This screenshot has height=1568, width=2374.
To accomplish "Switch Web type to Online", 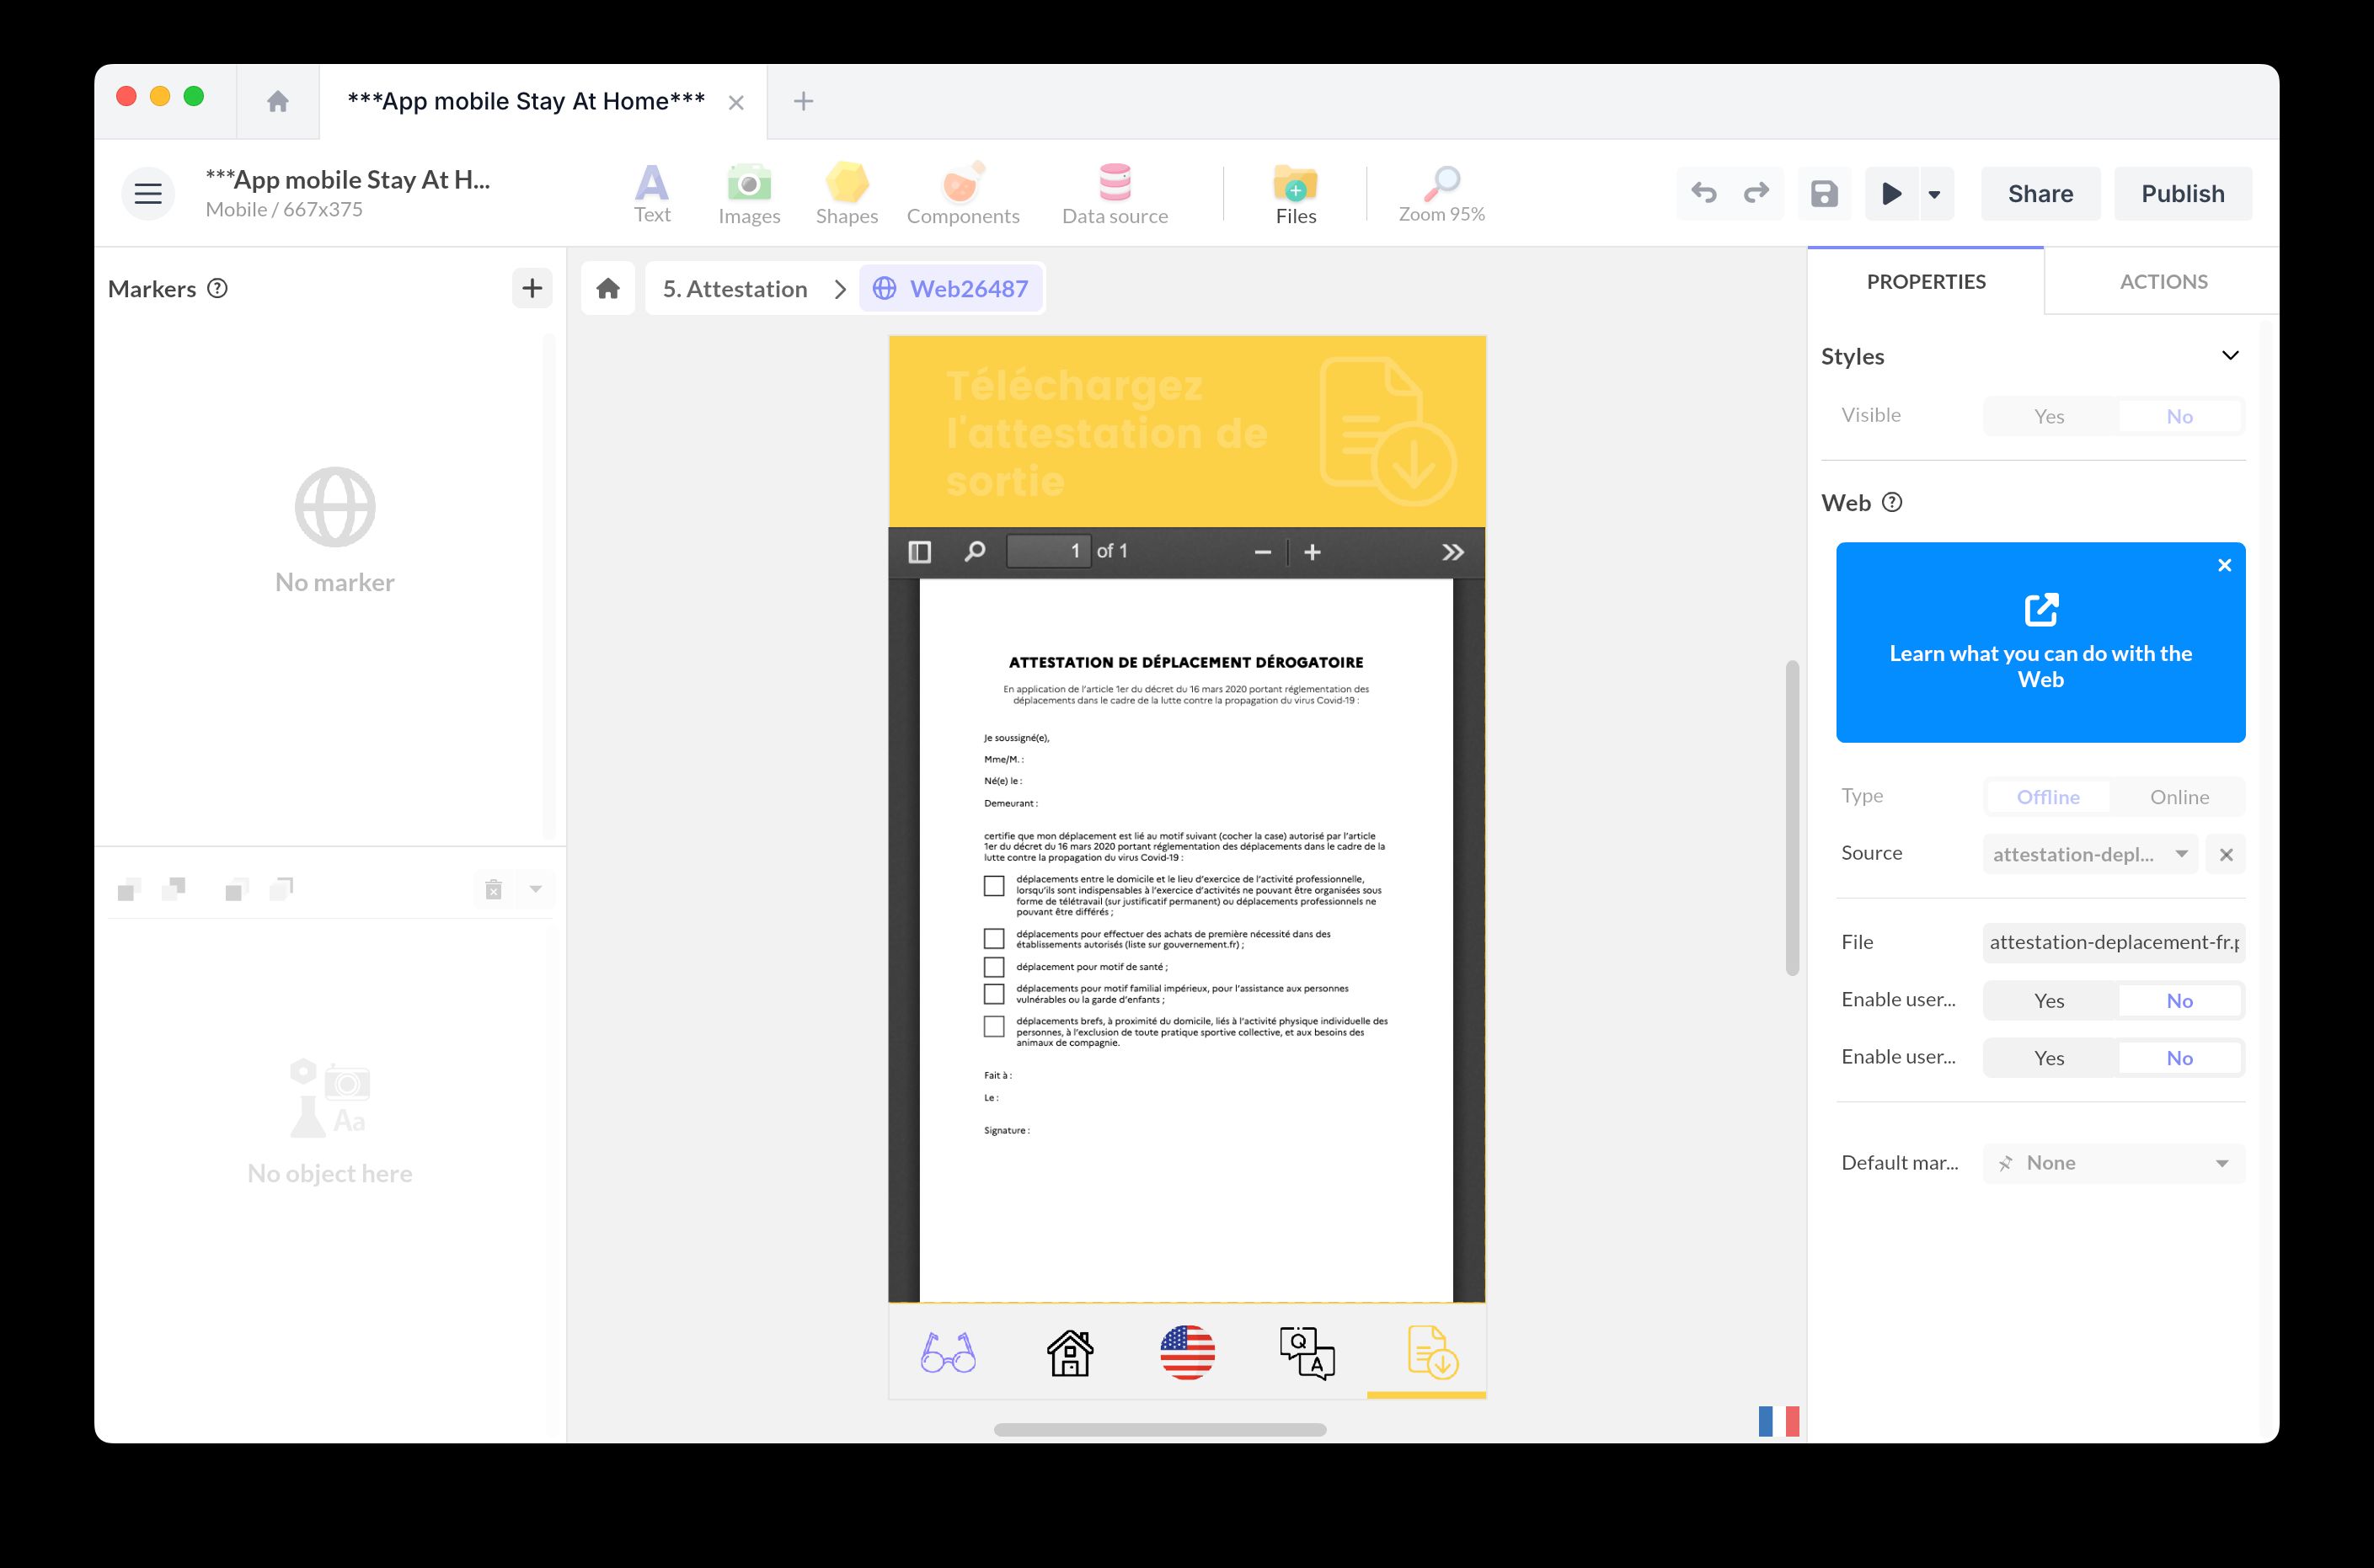I will click(2179, 797).
